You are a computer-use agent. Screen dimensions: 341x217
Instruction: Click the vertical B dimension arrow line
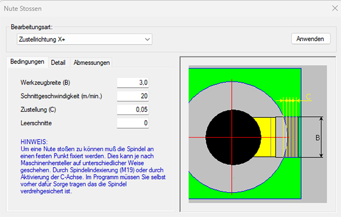coord(322,137)
